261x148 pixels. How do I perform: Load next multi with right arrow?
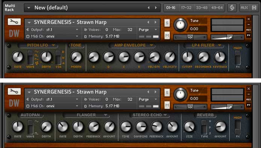point(156,8)
